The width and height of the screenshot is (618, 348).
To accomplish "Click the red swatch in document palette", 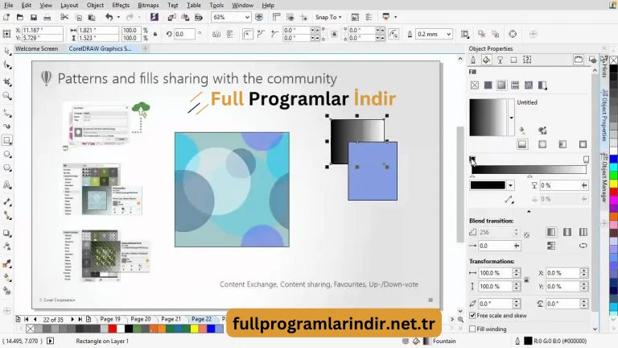I will coord(113,329).
